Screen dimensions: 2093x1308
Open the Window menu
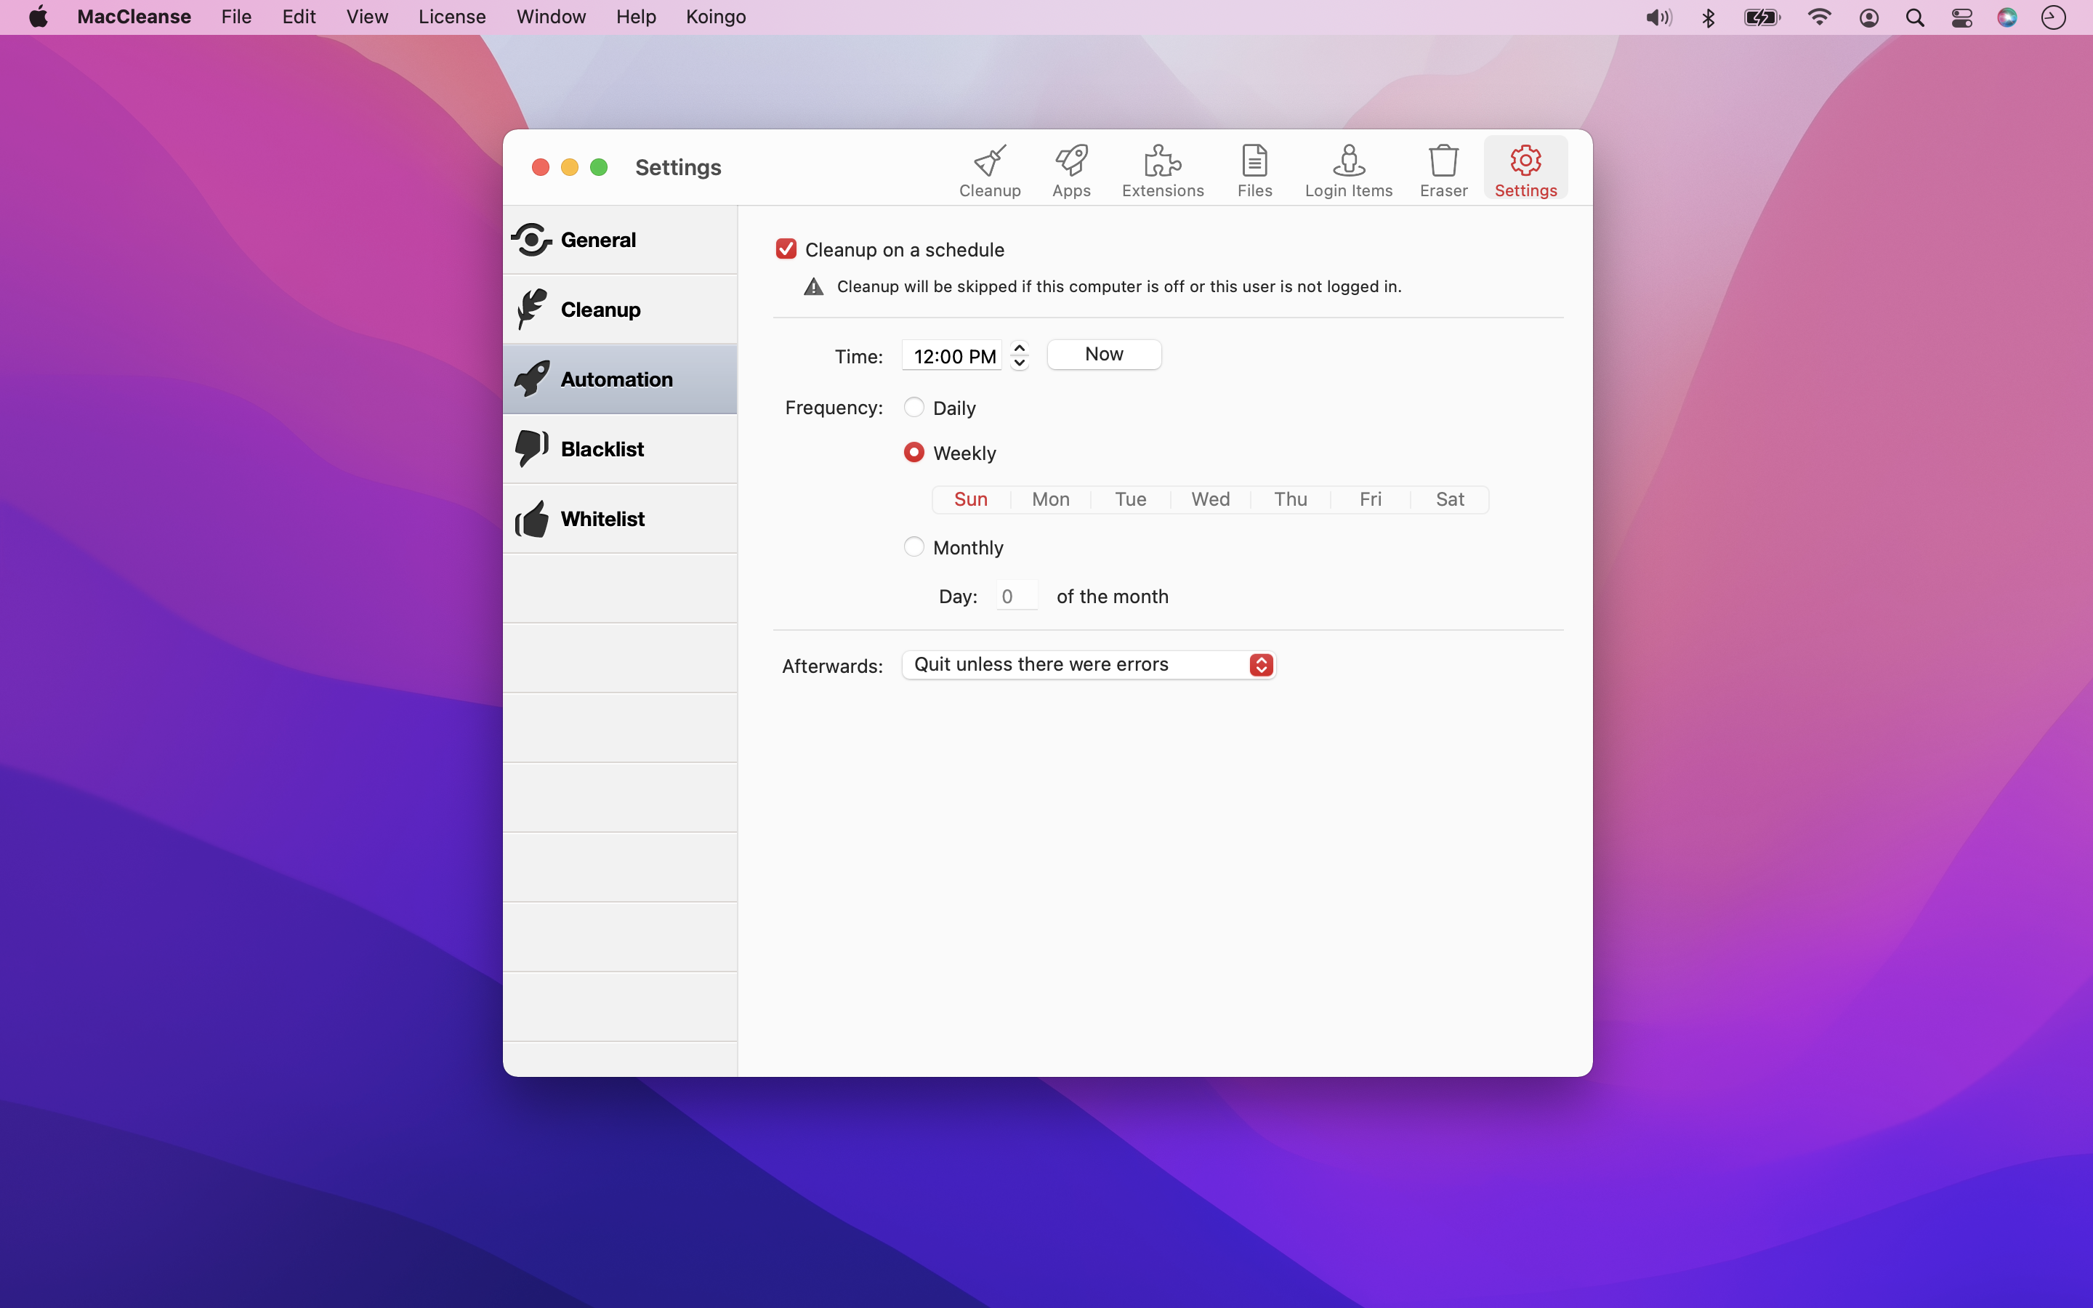click(551, 17)
